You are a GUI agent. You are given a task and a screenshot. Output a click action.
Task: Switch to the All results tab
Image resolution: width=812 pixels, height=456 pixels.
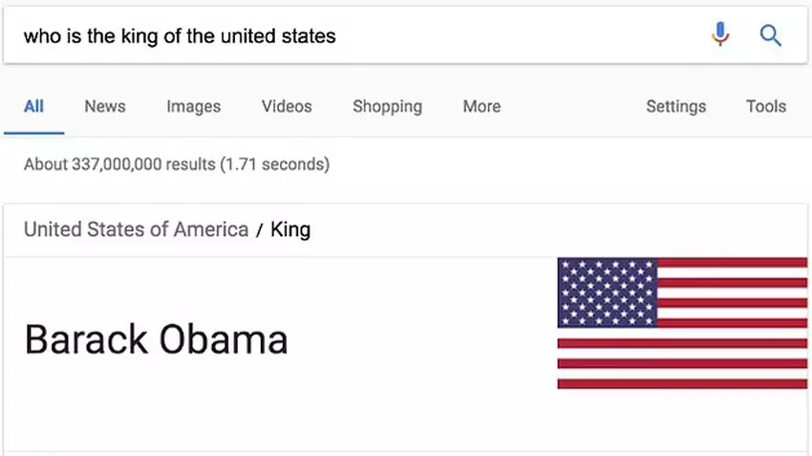pyautogui.click(x=33, y=106)
